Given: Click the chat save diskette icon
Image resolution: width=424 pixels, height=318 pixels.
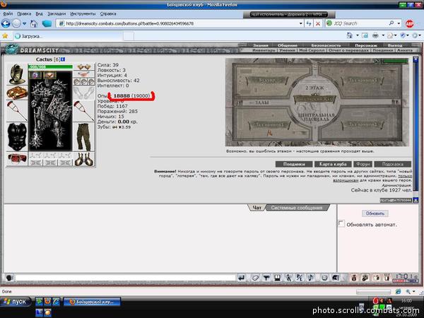Looking at the screenshot, I should pos(278,278).
